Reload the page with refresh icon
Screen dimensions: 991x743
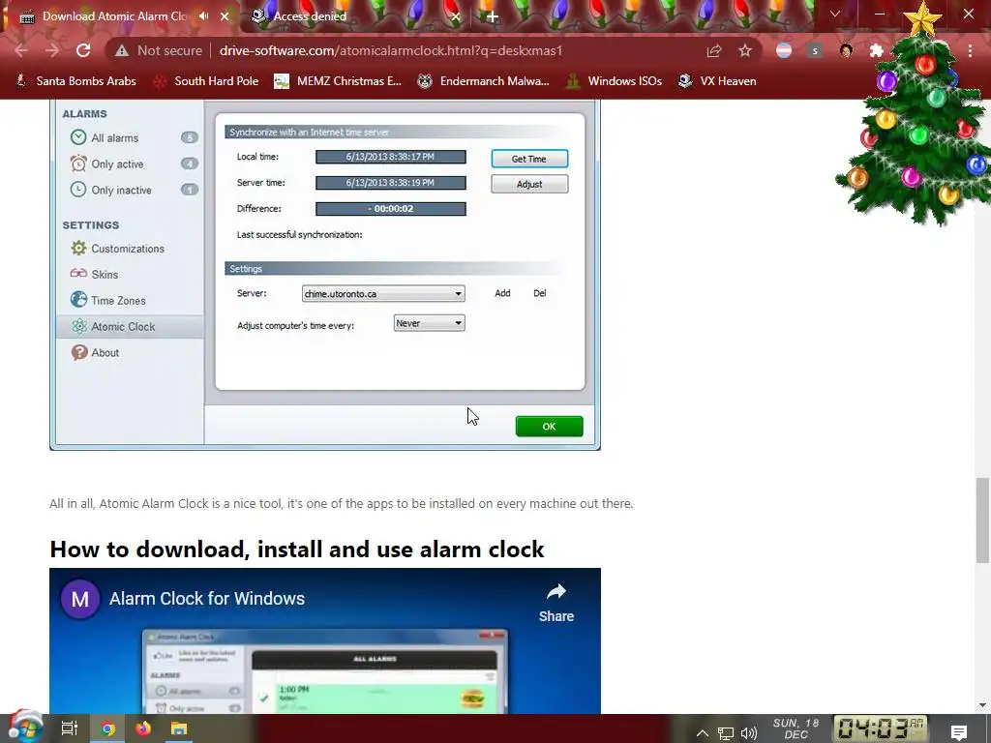[x=83, y=50]
